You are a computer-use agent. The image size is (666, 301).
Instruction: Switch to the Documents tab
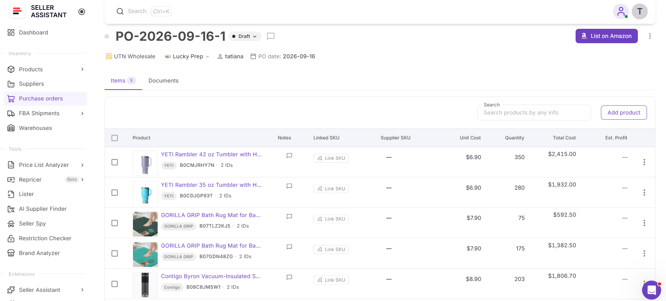click(164, 81)
